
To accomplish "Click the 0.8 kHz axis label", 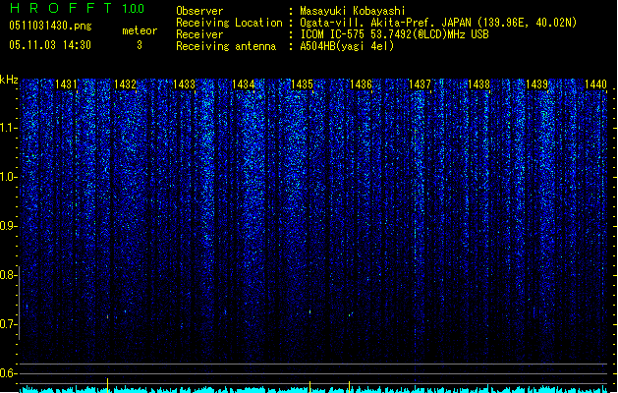I will pos(8,275).
